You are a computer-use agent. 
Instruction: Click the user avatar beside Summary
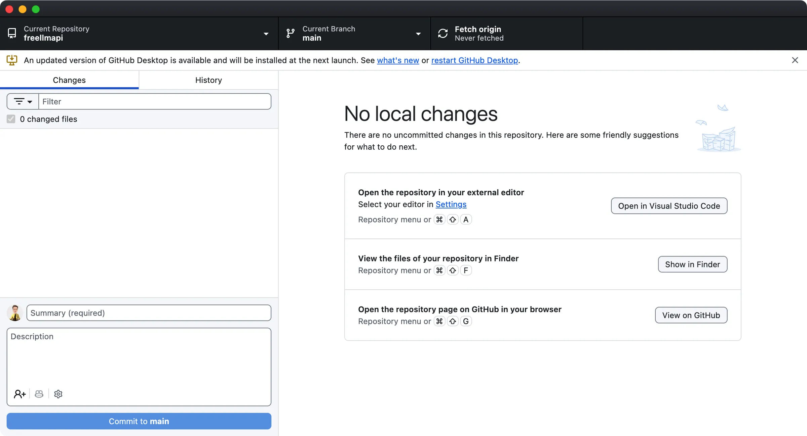pyautogui.click(x=15, y=313)
